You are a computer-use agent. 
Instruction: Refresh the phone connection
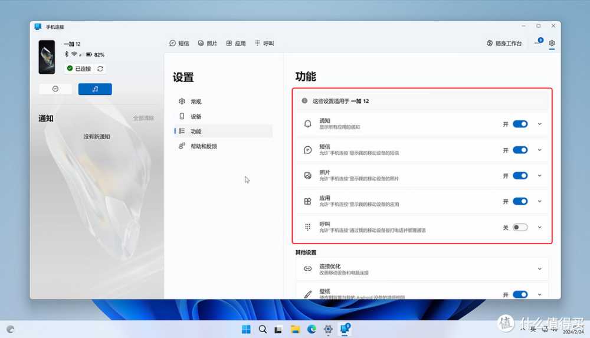[x=100, y=68]
